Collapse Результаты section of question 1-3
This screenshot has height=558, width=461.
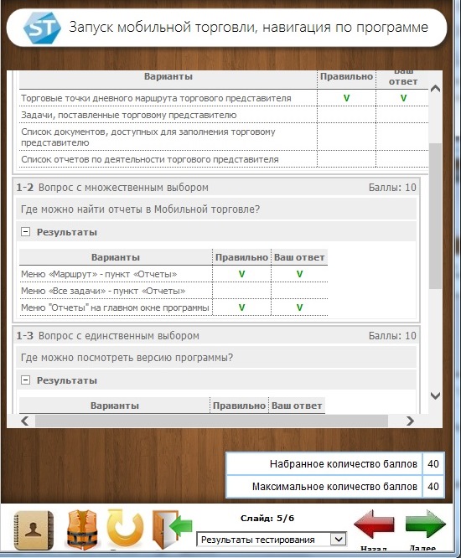pos(25,380)
